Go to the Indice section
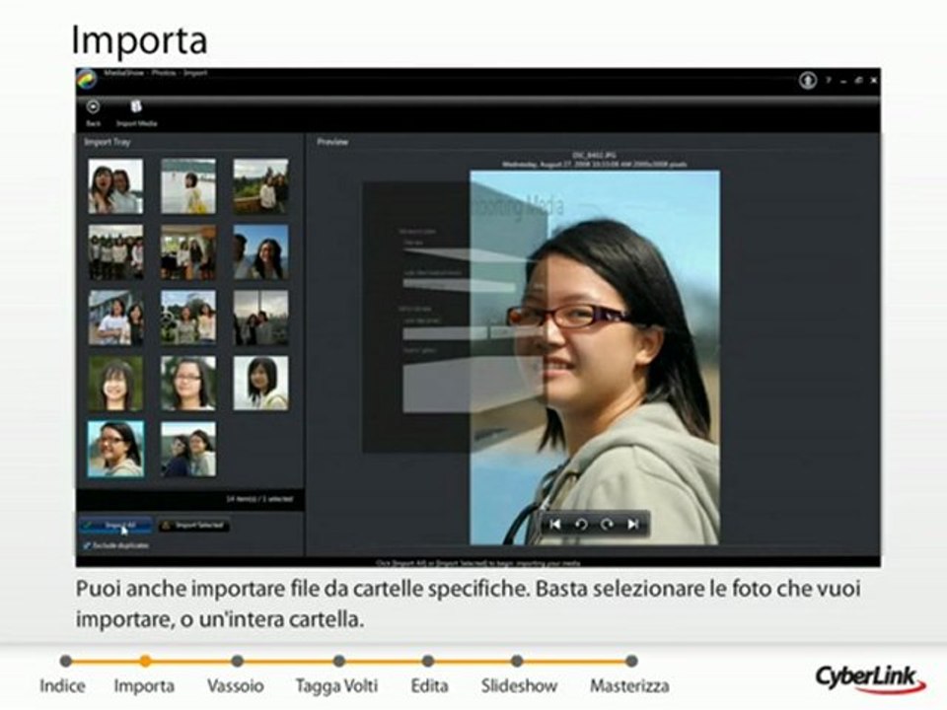The height and width of the screenshot is (710, 947). click(63, 686)
